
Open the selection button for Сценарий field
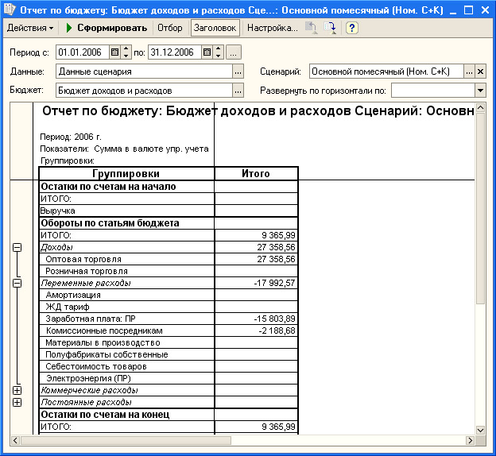[469, 71]
